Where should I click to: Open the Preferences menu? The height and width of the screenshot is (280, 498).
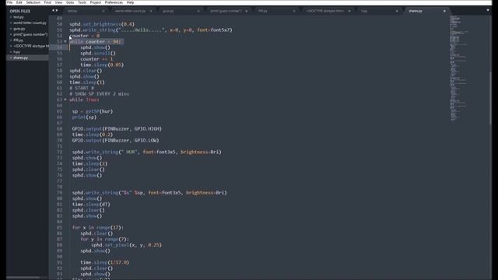(114, 2)
